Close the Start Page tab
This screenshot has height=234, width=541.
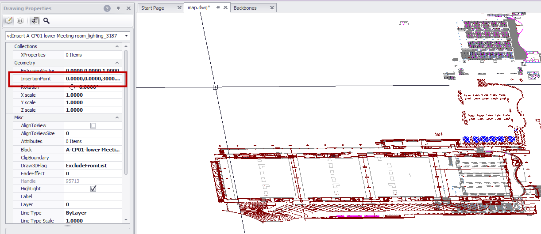click(179, 8)
